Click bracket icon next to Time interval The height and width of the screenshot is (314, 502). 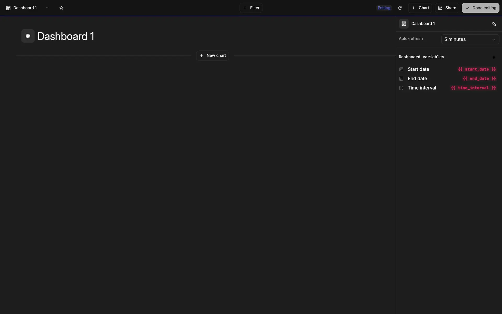pos(401,88)
